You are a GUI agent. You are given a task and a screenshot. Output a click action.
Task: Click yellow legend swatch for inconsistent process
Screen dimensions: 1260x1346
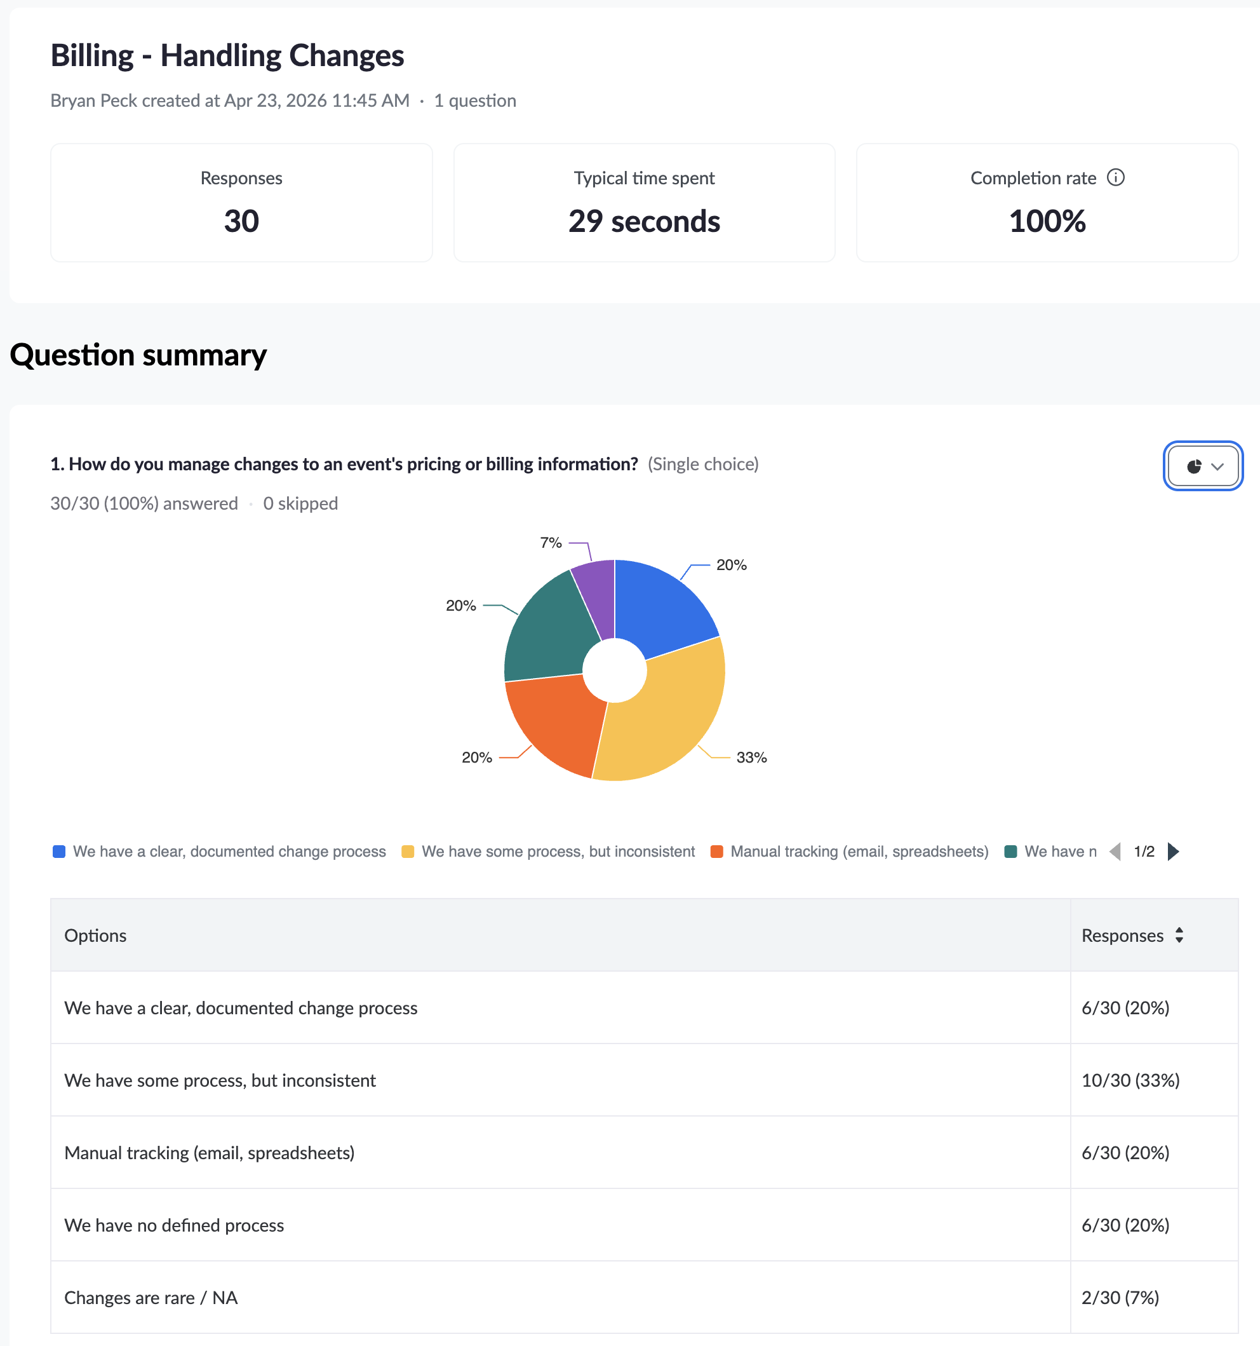click(x=407, y=851)
